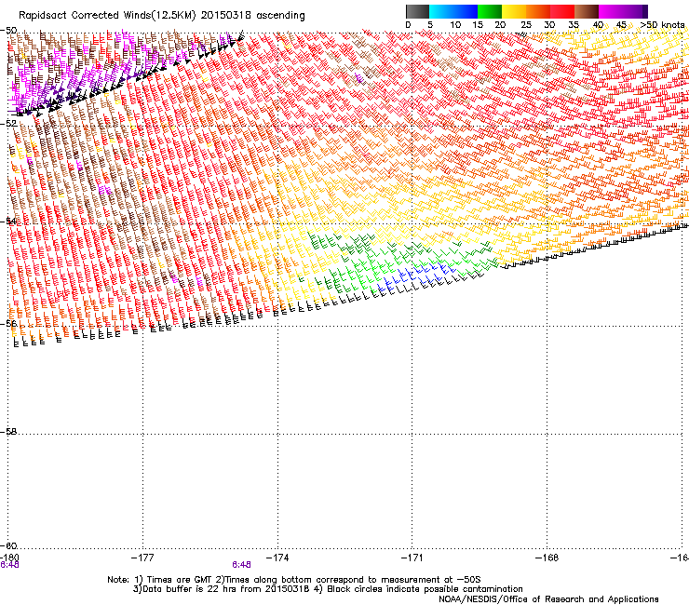The height and width of the screenshot is (605, 689).
Task: Click the note line about GMT times
Action: click(294, 580)
